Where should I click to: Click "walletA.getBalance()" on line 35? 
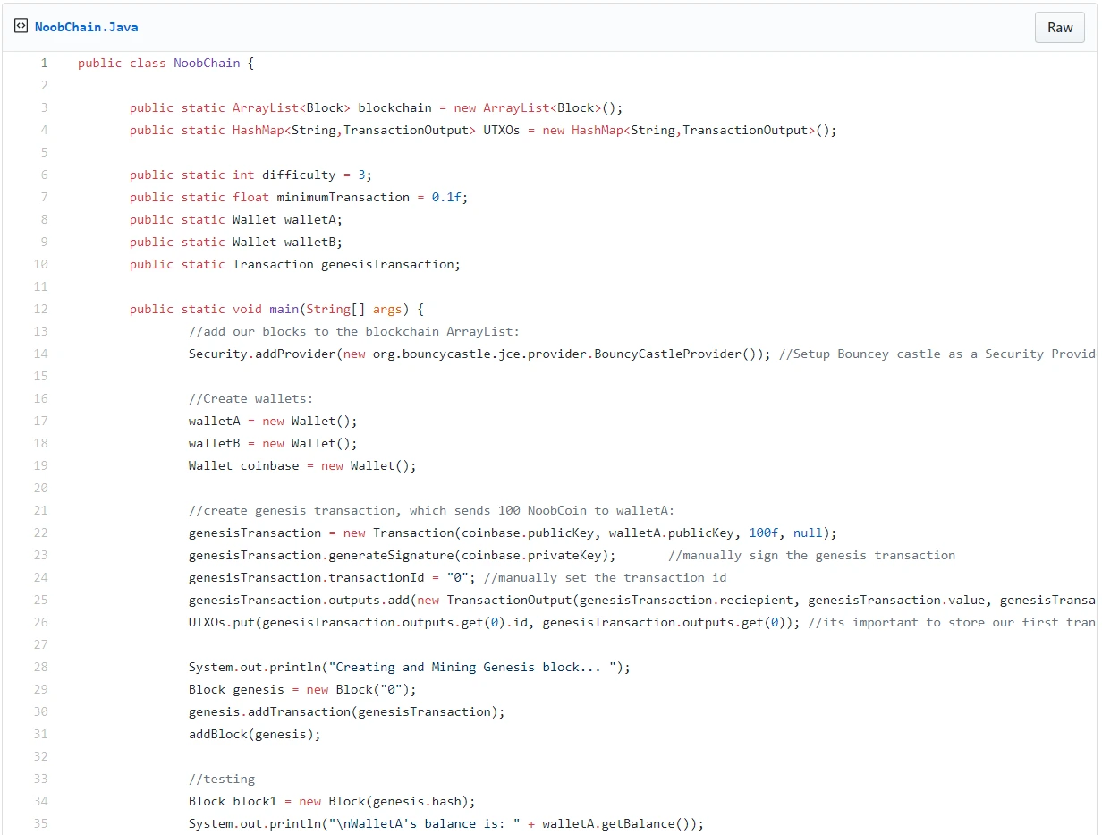[616, 823]
